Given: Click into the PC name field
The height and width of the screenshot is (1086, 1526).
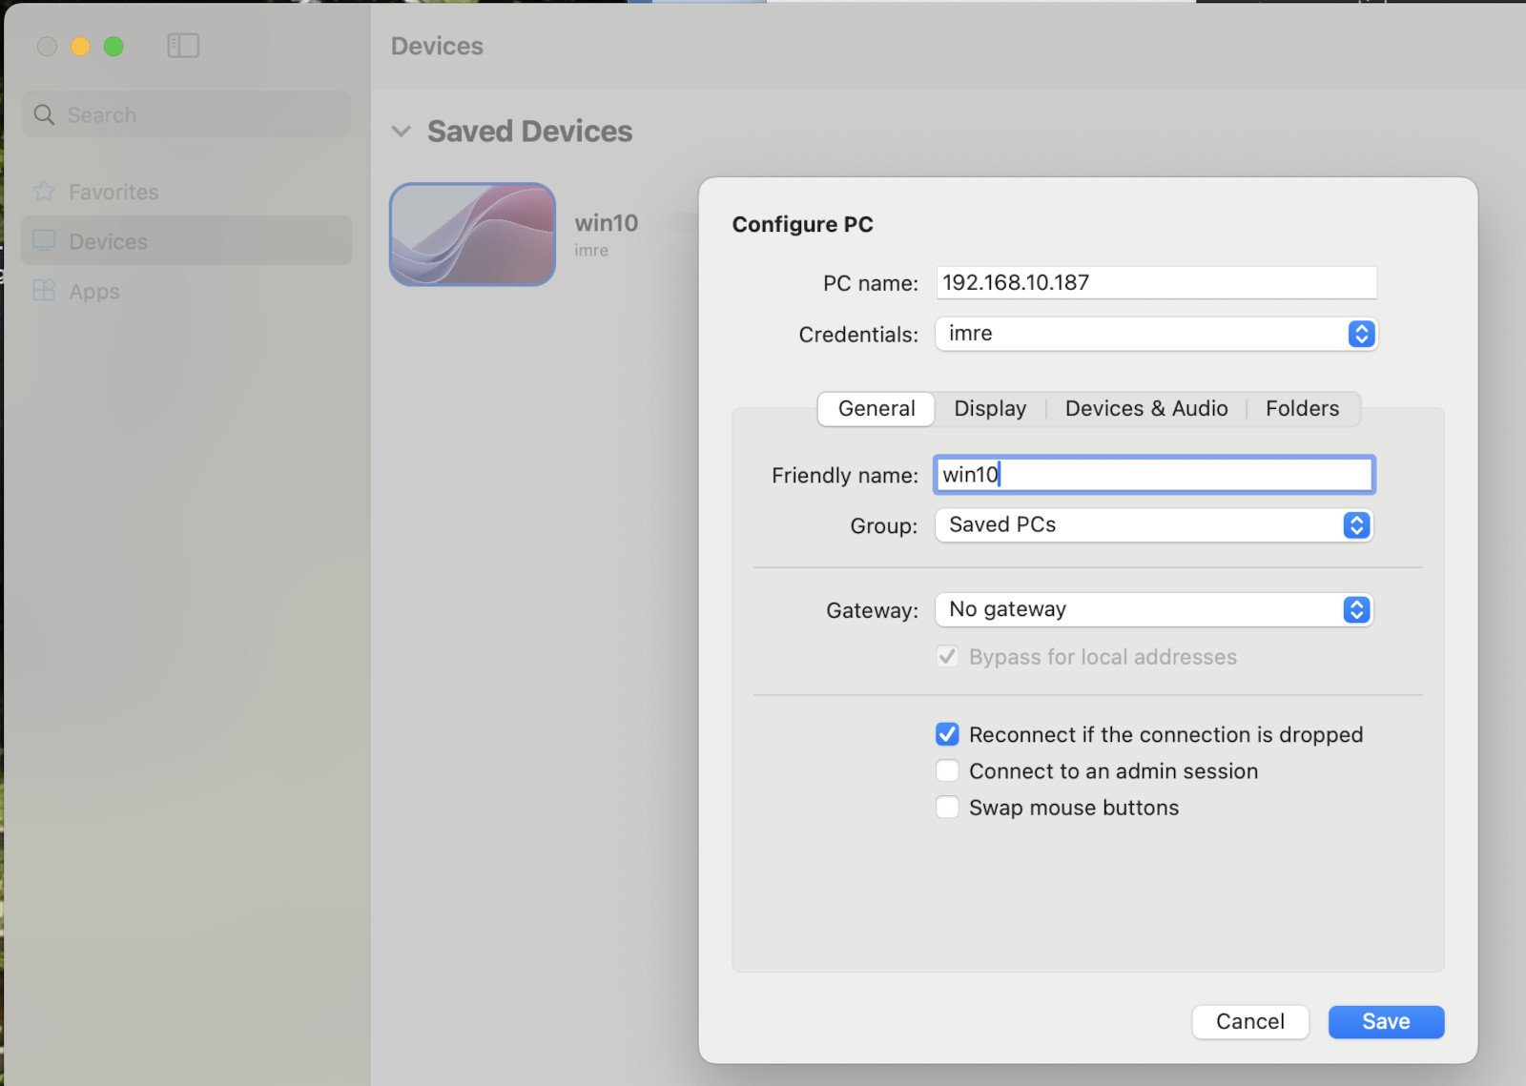Looking at the screenshot, I should [1155, 283].
